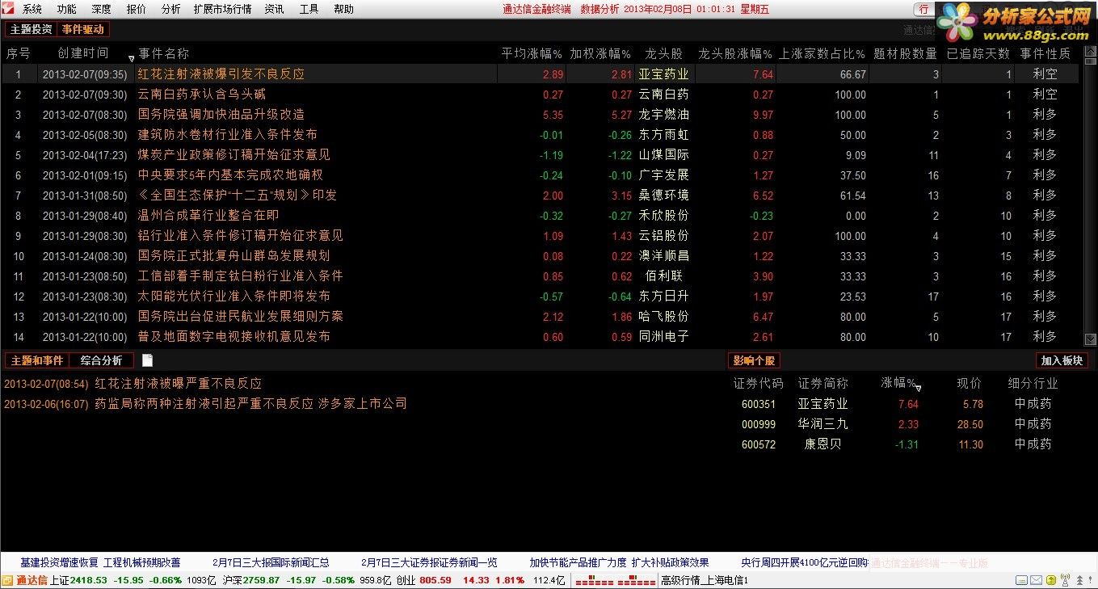
Task: Select event 云南白药承认含乌头碱
Action: tap(202, 94)
